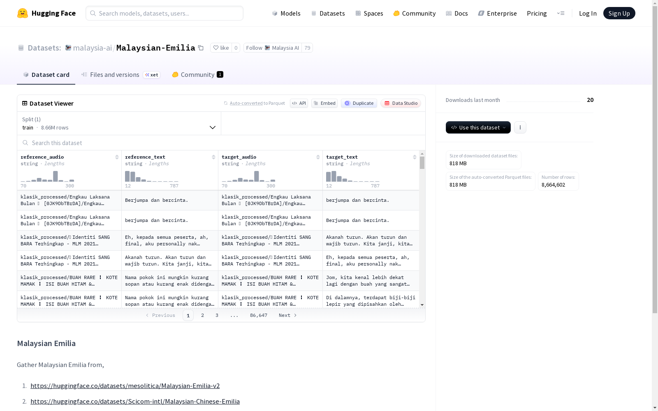
Task: Click the target_text lengths histogram
Action: pos(353,176)
